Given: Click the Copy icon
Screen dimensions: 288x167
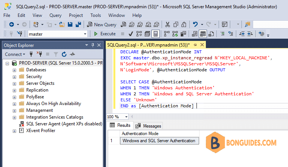Looking at the screenshot, I should [x=176, y=24].
